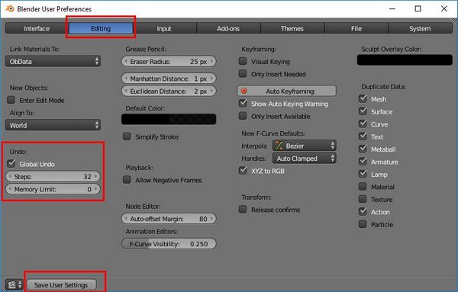Open the Auto Clamped handles dropdown
The height and width of the screenshot is (292, 458).
(x=304, y=159)
